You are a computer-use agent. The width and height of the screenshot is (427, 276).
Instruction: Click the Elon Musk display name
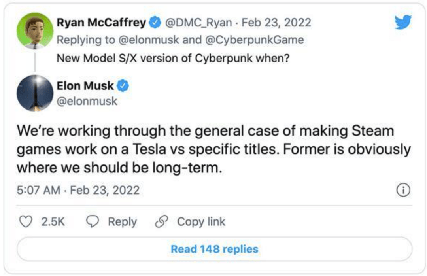tap(85, 86)
